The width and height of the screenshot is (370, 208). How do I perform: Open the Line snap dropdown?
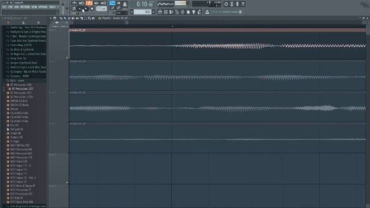coord(121,13)
